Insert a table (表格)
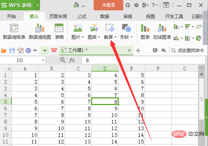The height and width of the screenshot is (146, 208). (59, 32)
